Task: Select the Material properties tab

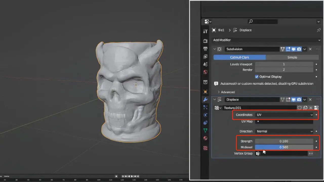Action: 205,138
